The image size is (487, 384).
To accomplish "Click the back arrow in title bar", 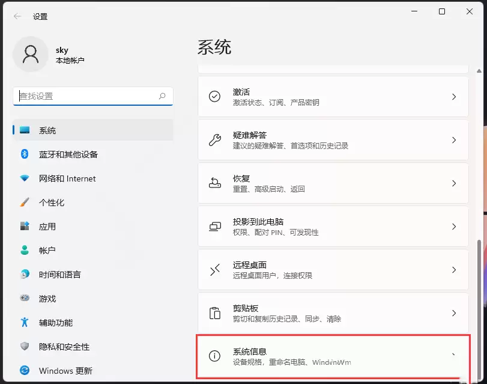I will tap(17, 16).
